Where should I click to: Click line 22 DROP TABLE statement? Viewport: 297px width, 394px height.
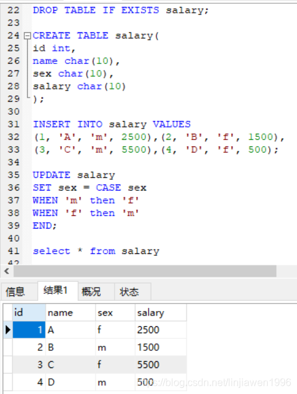click(121, 10)
